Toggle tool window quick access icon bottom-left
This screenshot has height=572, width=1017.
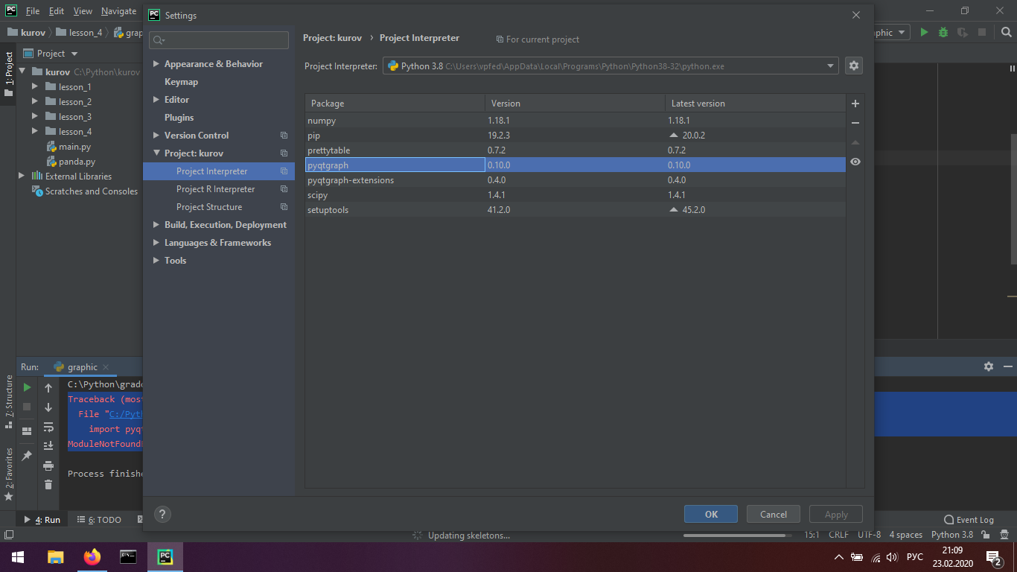tap(8, 535)
